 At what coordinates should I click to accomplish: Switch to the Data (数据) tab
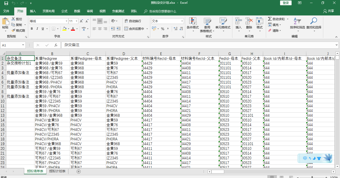(77, 11)
